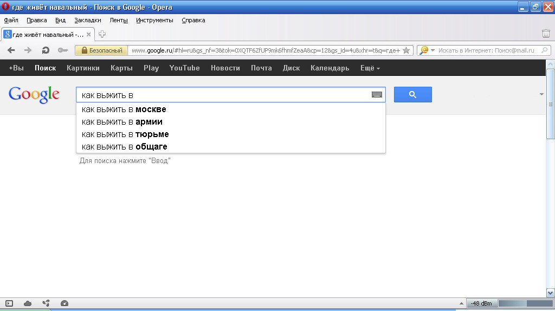
Task: Expand the options arrow right of search button
Action: tap(541, 94)
